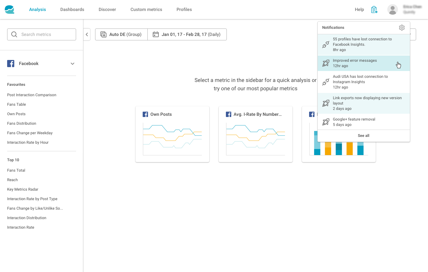This screenshot has width=428, height=272.
Task: Select Fans Change per Weekday metric
Action: point(30,133)
